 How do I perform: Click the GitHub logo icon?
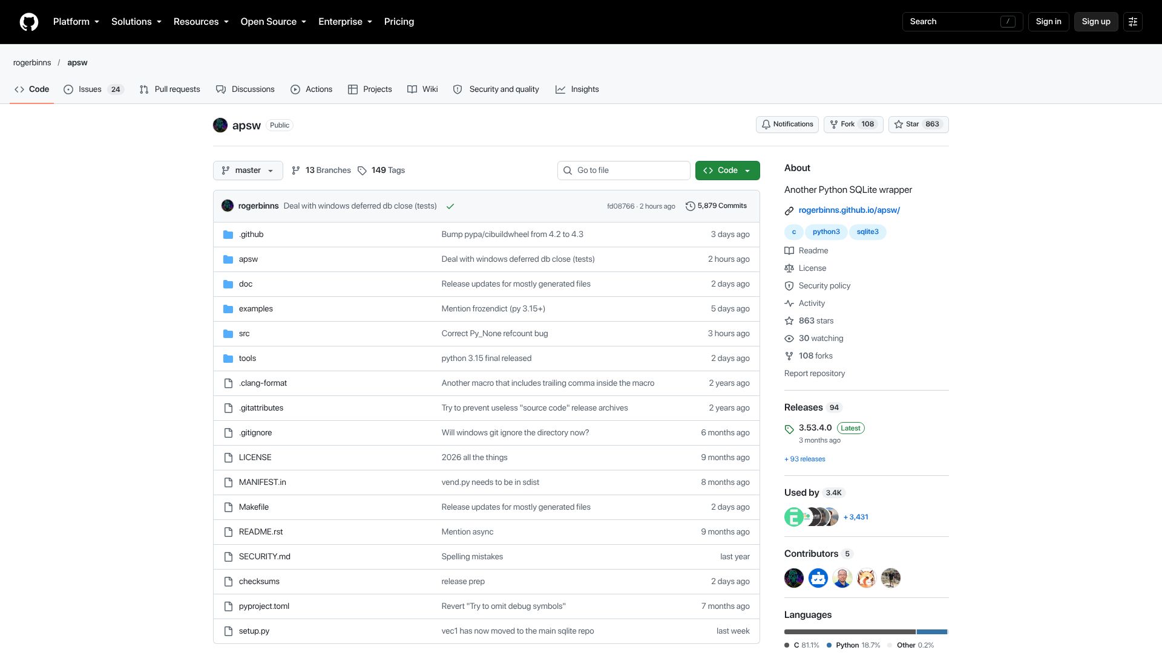(x=29, y=22)
